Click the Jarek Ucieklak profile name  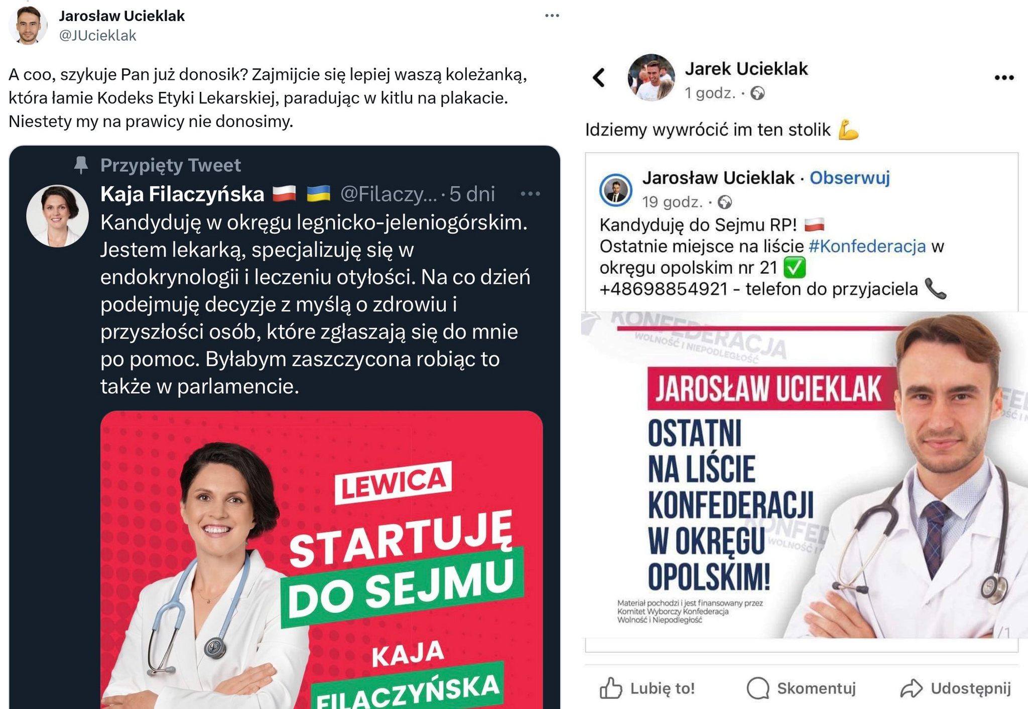(x=746, y=69)
